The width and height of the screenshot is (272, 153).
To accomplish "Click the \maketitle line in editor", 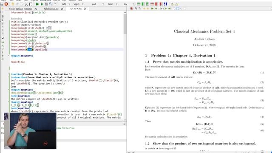I will click(x=18, y=62).
